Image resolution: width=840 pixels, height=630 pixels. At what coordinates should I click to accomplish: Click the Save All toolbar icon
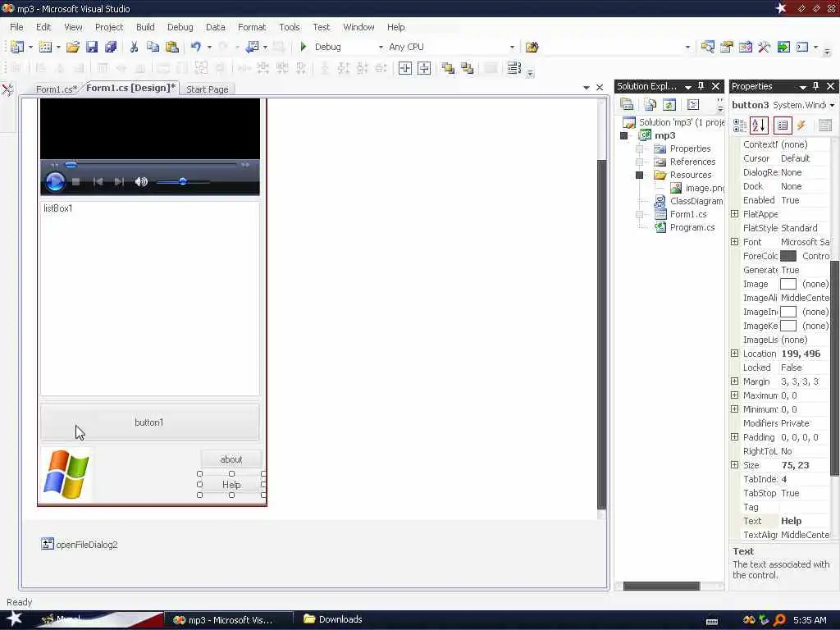[111, 47]
